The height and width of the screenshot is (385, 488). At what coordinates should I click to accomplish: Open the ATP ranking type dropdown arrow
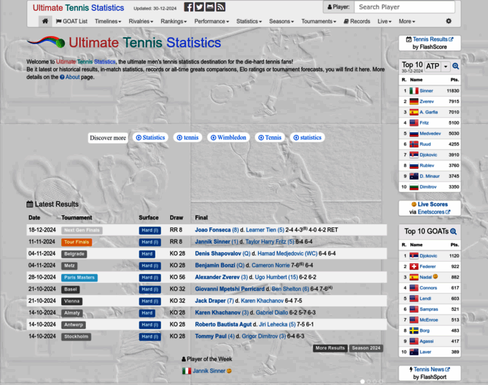(x=446, y=66)
